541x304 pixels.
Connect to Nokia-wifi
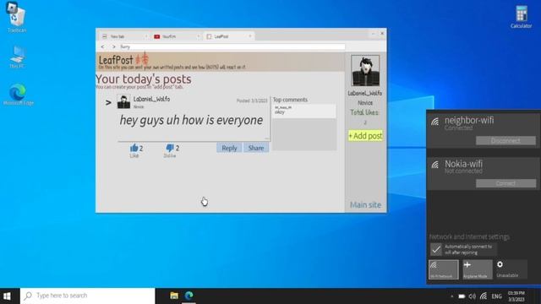coord(505,183)
